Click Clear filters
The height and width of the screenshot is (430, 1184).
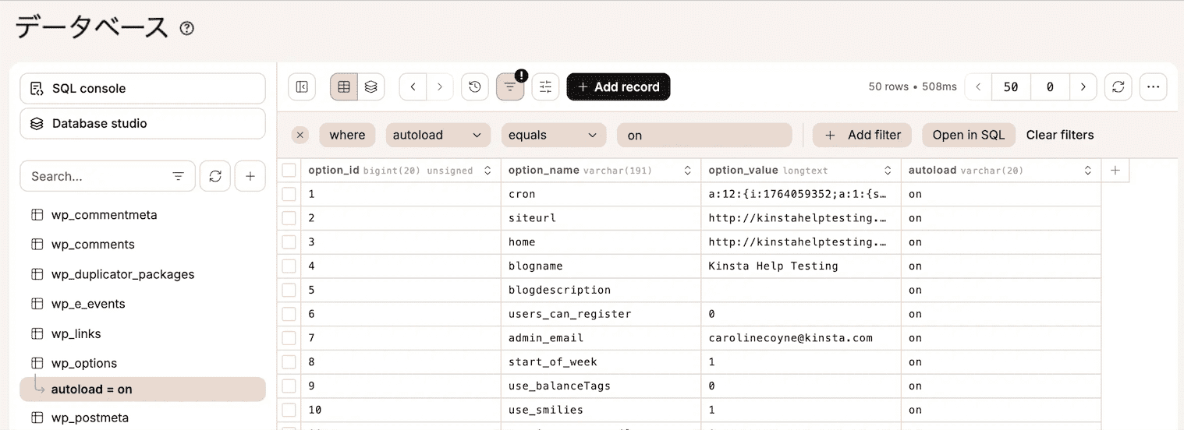pyautogui.click(x=1059, y=135)
